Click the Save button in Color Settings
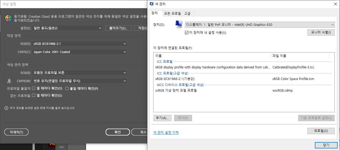This screenshot has width=340, height=150. (140, 28)
